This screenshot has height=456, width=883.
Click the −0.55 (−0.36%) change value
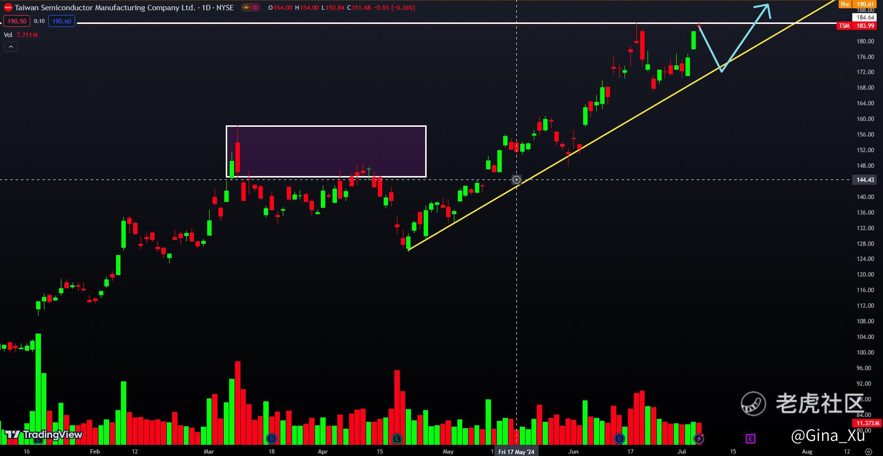pyautogui.click(x=394, y=7)
